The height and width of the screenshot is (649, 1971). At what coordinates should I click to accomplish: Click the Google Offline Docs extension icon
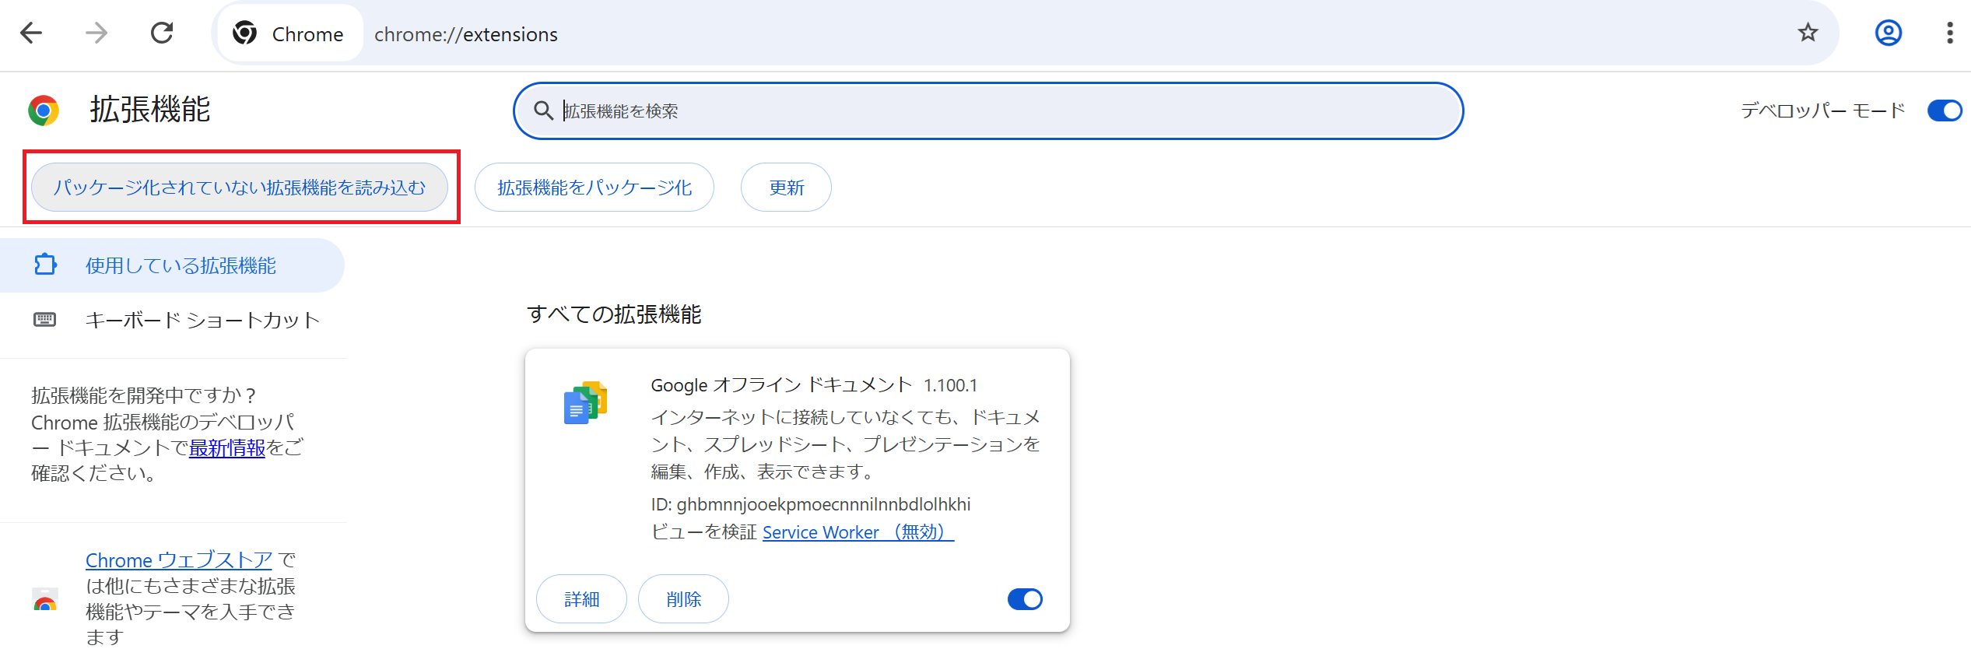coord(585,403)
